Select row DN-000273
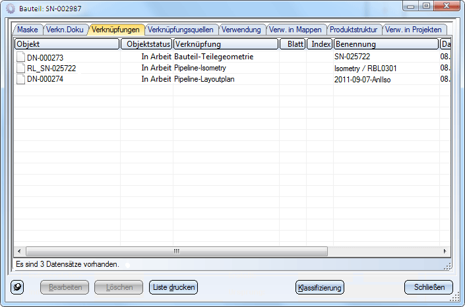 coord(232,57)
